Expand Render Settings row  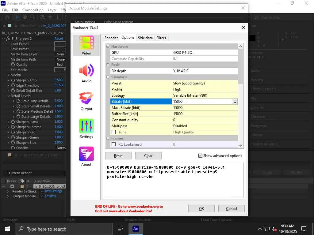pos(8,191)
